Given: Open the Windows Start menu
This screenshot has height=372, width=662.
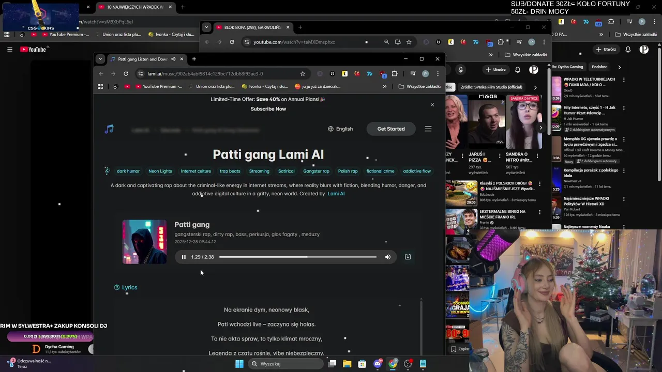Looking at the screenshot, I should click(x=239, y=364).
